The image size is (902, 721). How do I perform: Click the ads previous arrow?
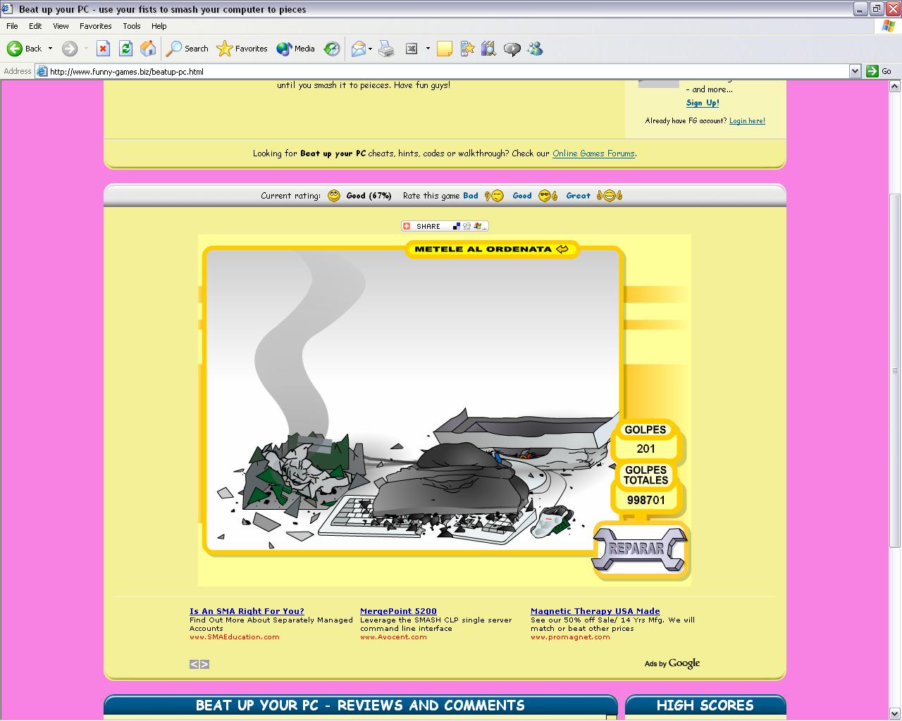coord(194,664)
